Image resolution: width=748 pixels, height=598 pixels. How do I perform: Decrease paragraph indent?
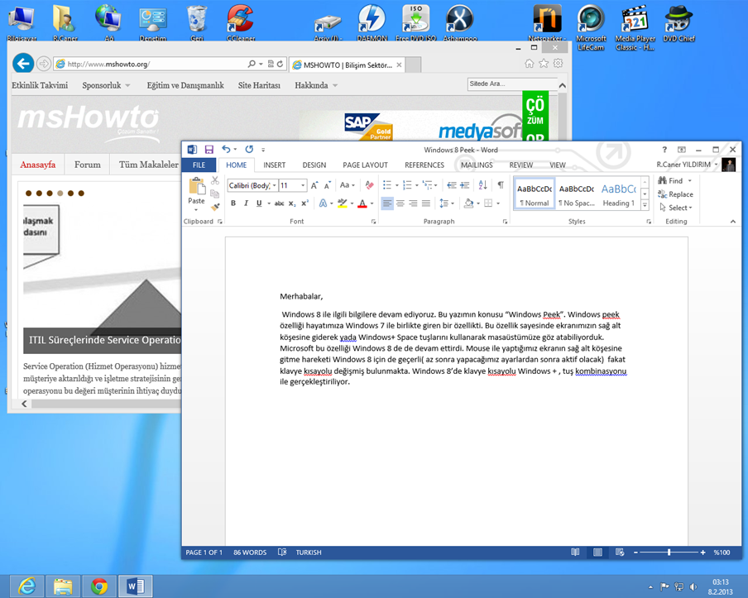pyautogui.click(x=451, y=185)
